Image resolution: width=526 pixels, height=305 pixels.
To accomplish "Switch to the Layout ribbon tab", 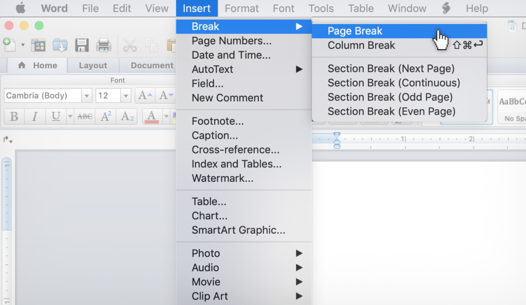I will 93,65.
